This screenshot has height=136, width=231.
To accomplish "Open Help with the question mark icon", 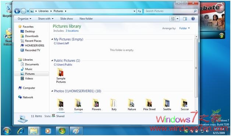I will pos(193,19).
